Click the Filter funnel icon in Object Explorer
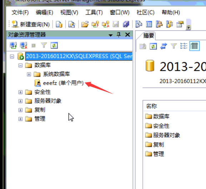Viewport: 206px width, 189px height. click(44, 45)
